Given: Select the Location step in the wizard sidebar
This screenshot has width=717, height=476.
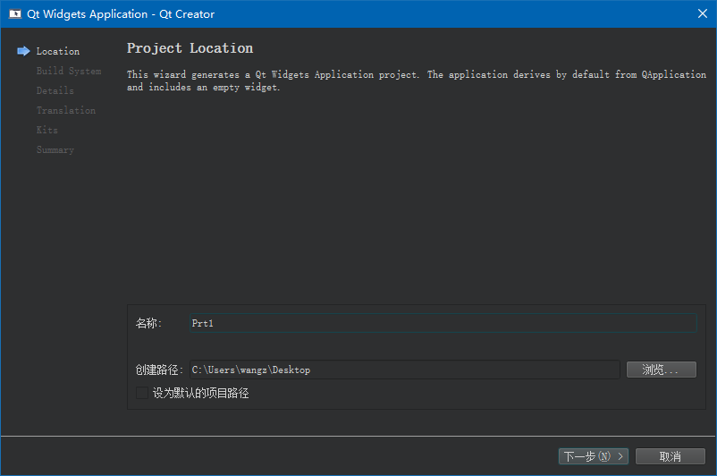Looking at the screenshot, I should (x=58, y=51).
